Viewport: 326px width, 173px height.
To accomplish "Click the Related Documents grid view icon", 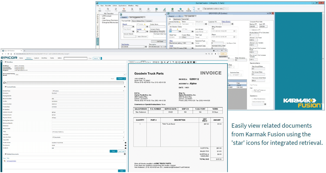I will coord(125,154).
